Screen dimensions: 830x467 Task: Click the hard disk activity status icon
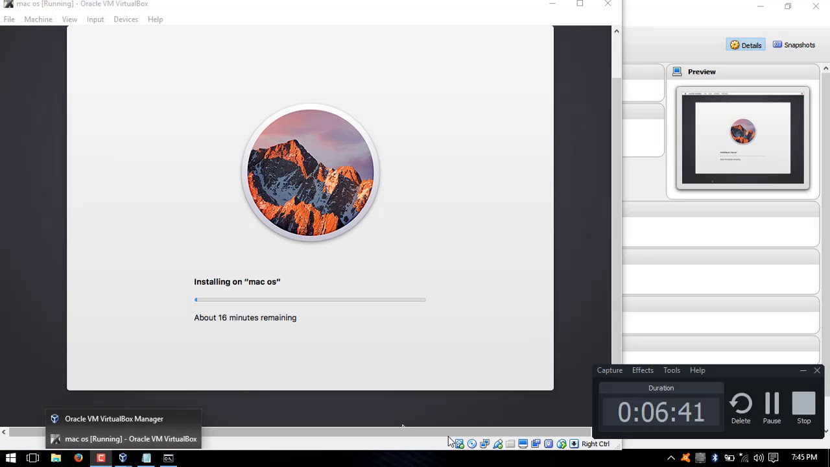click(x=459, y=444)
